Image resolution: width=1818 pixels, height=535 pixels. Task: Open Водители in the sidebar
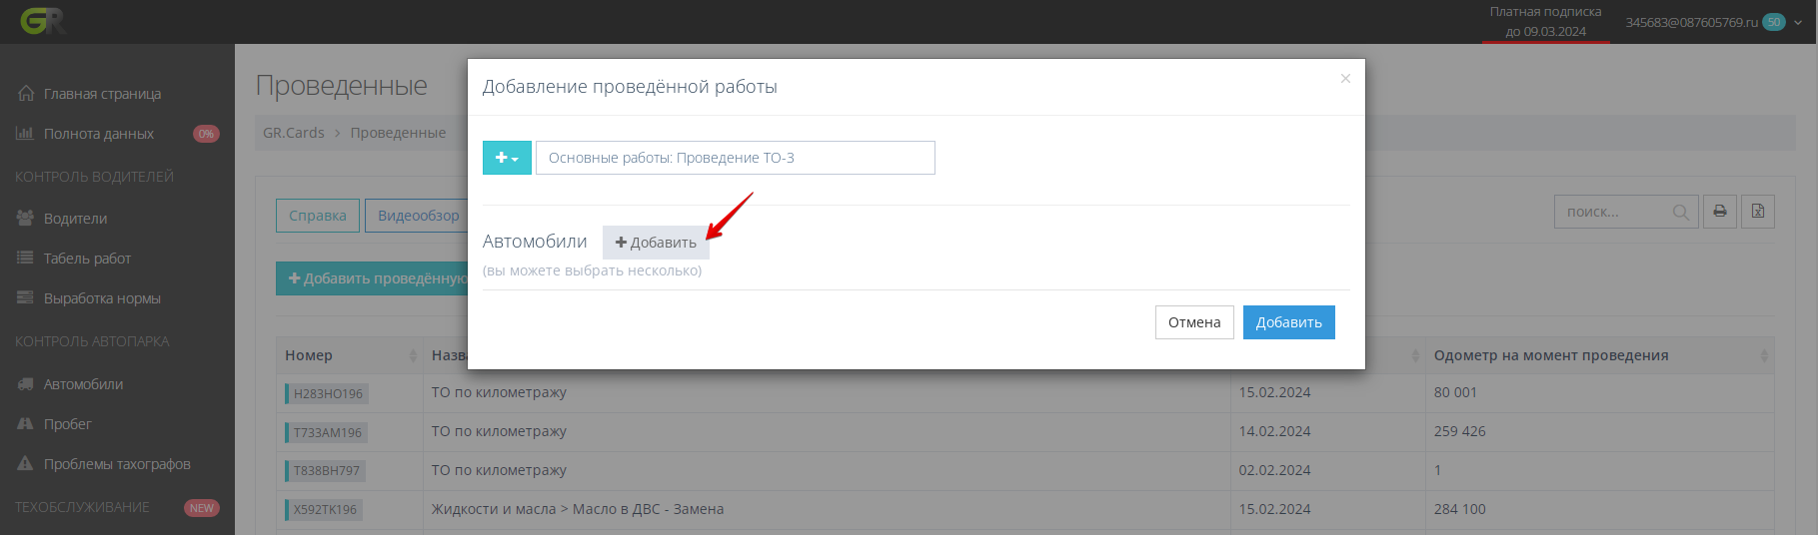(x=75, y=219)
